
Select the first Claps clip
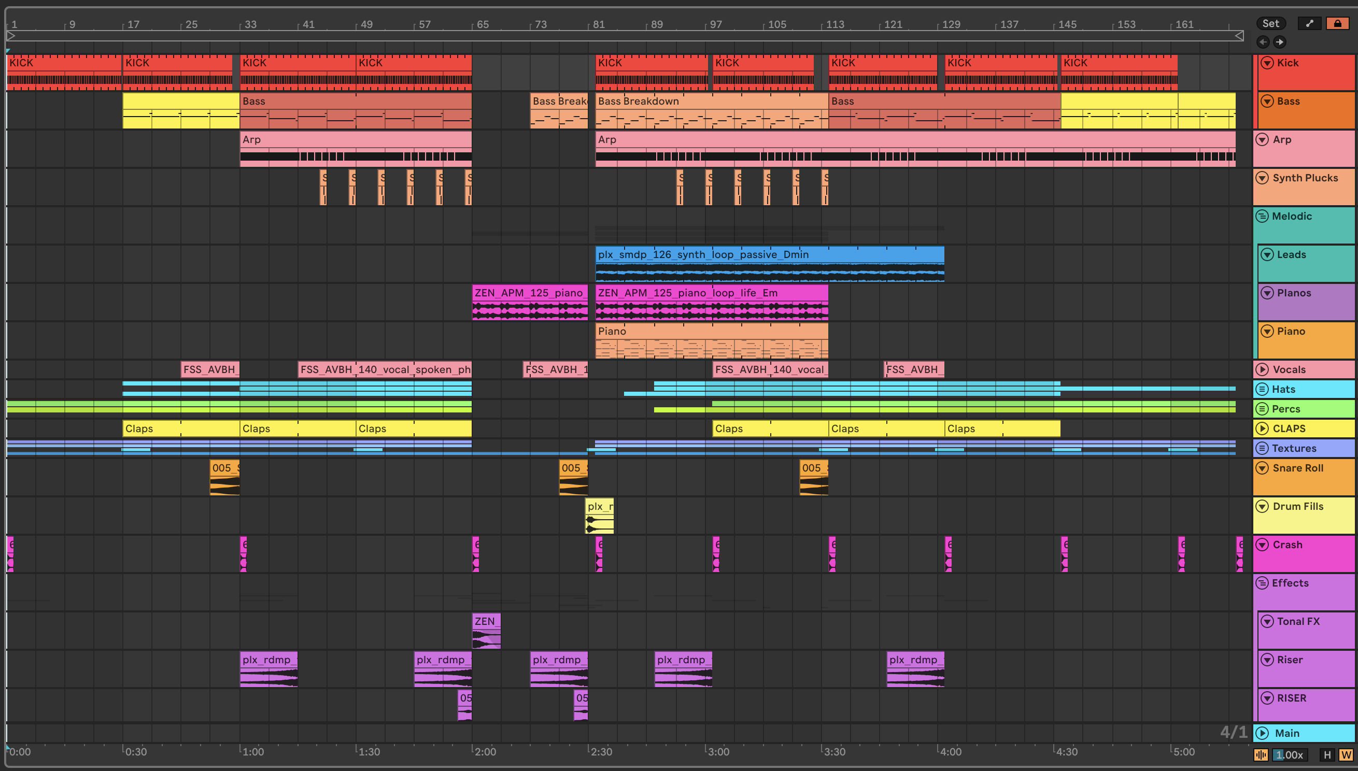coord(180,429)
